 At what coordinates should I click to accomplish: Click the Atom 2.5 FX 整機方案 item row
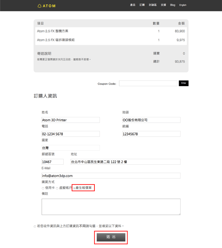111,31
